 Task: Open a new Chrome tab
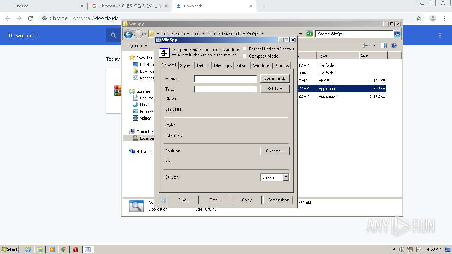coord(264,6)
